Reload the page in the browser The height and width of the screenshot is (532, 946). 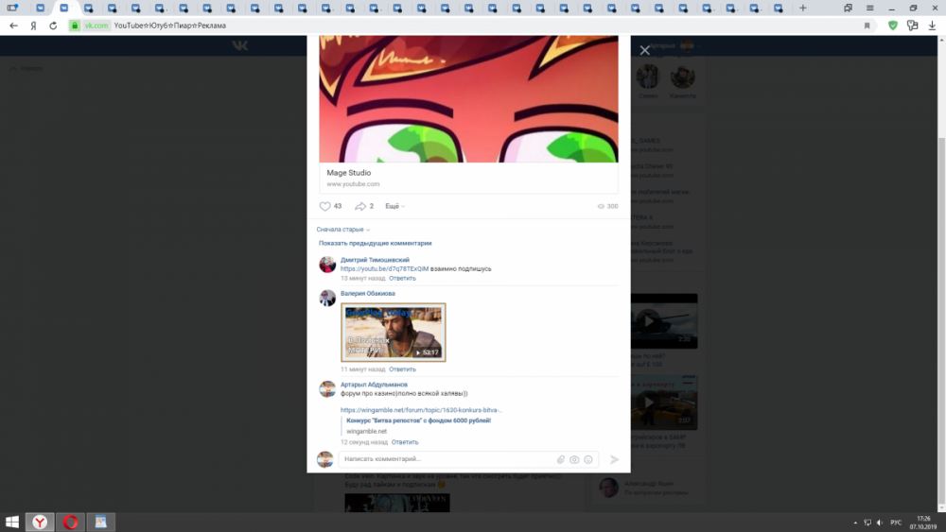point(53,26)
